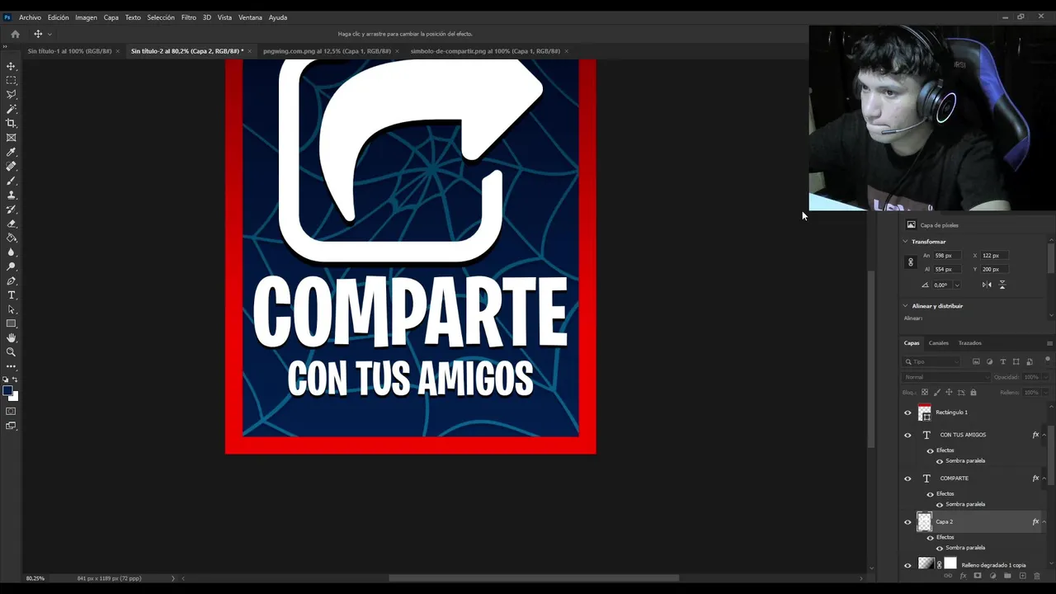Select the Dodge tool
This screenshot has width=1056, height=594.
pos(11,266)
